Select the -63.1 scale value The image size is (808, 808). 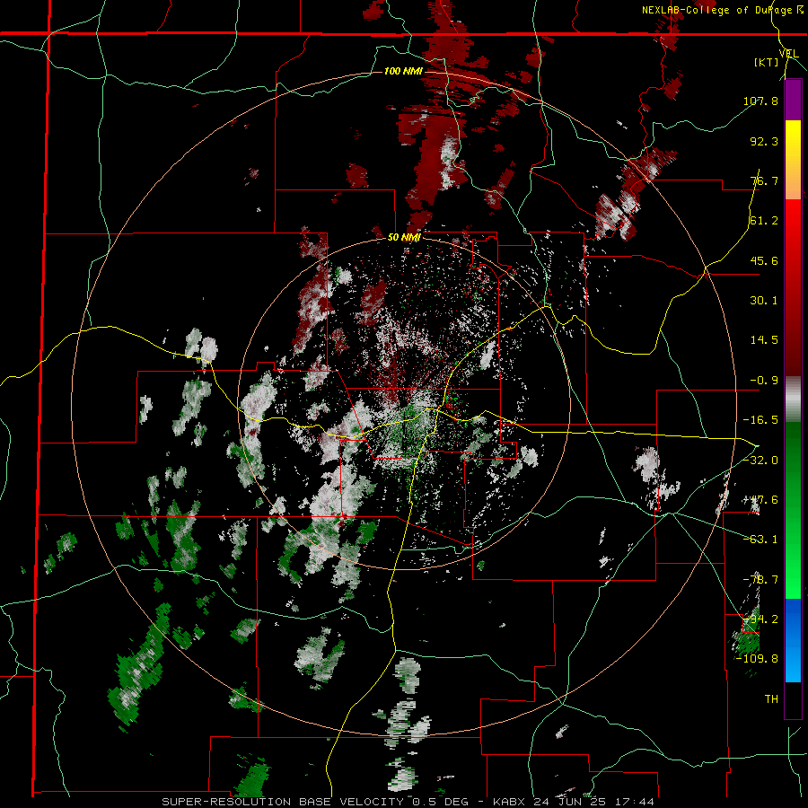point(760,540)
